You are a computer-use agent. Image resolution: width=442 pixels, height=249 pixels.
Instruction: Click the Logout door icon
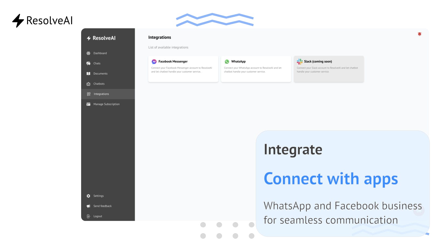[88, 216]
